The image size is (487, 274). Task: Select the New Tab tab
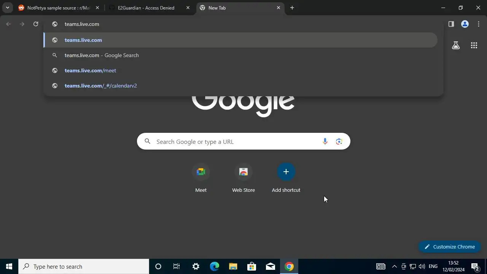240,8
